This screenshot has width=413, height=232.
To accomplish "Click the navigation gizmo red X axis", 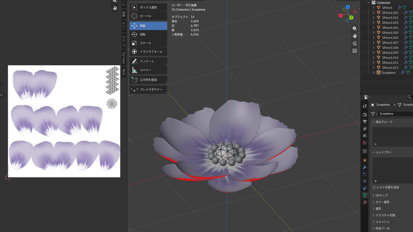I will [340, 15].
